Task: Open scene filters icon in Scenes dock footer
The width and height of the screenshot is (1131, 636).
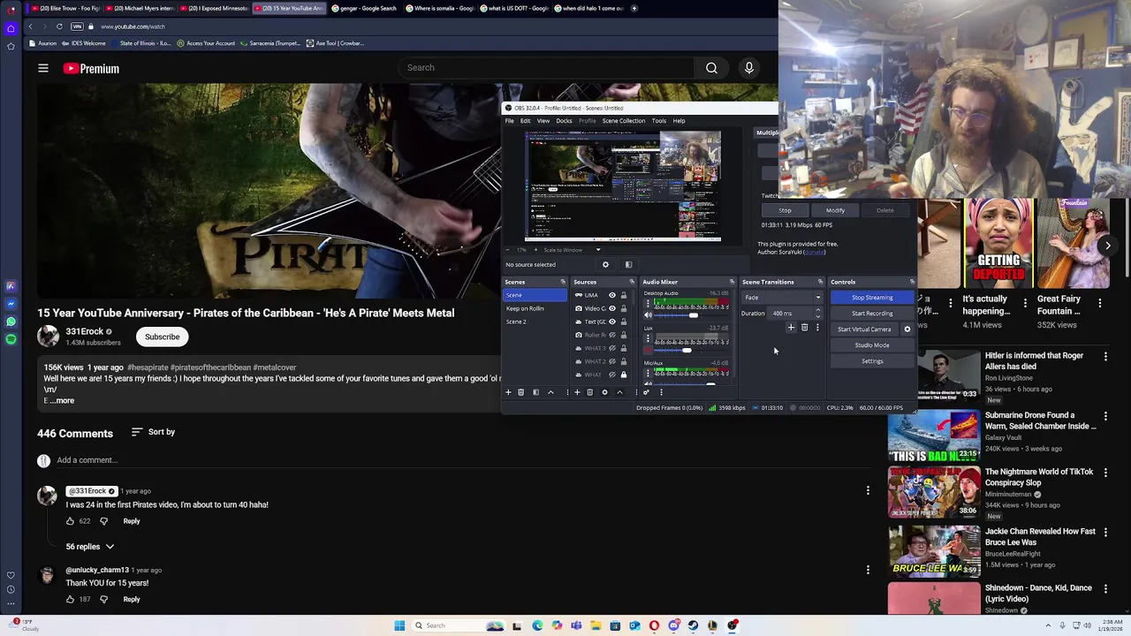Action: click(535, 392)
